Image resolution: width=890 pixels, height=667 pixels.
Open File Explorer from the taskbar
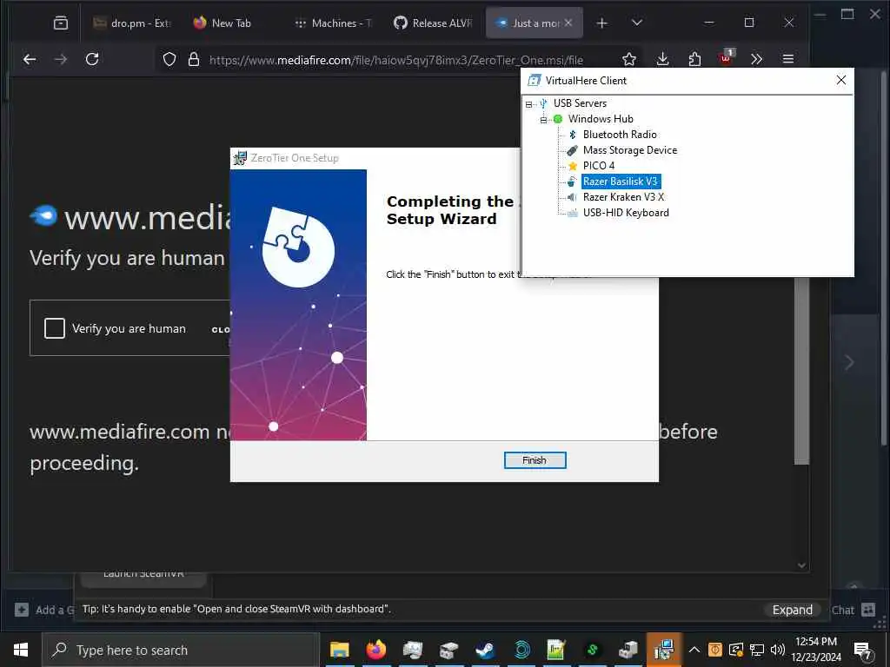(340, 650)
